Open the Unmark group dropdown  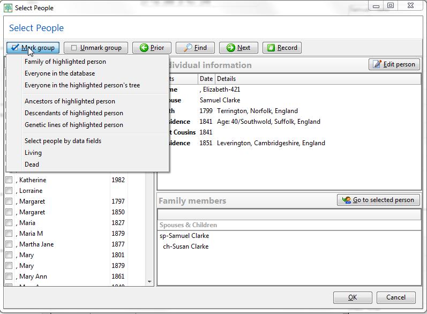[96, 48]
